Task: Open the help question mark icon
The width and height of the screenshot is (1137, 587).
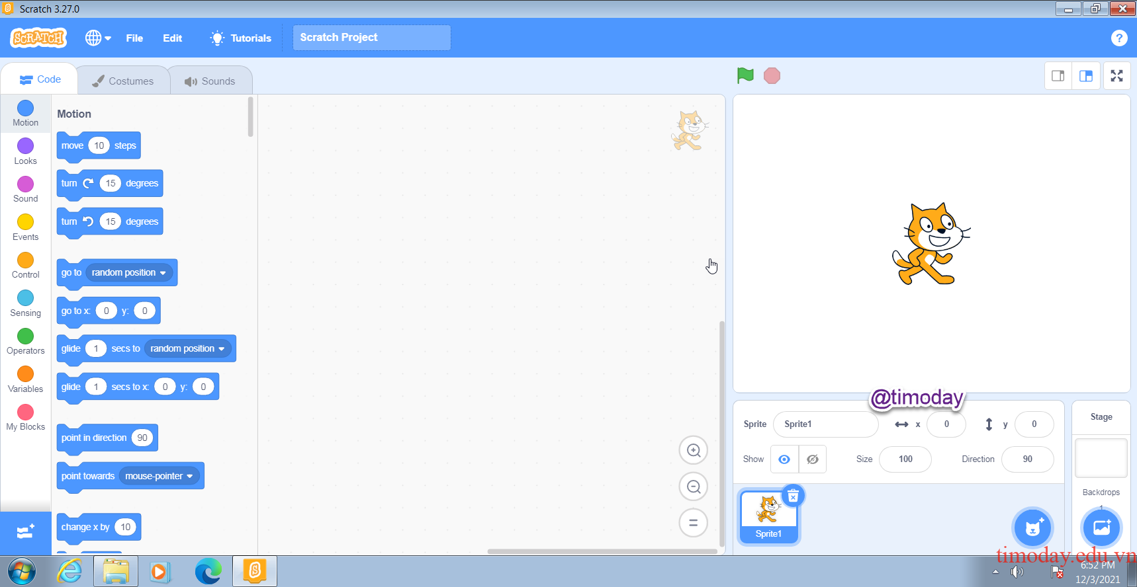Action: pyautogui.click(x=1119, y=38)
